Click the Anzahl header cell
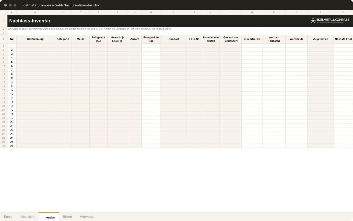This screenshot has height=221, width=353. tap(135, 39)
